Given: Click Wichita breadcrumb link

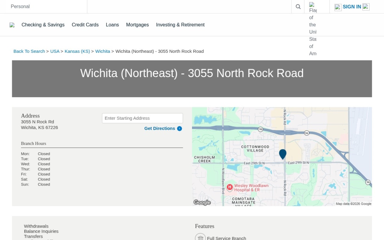Looking at the screenshot, I should pos(103,51).
